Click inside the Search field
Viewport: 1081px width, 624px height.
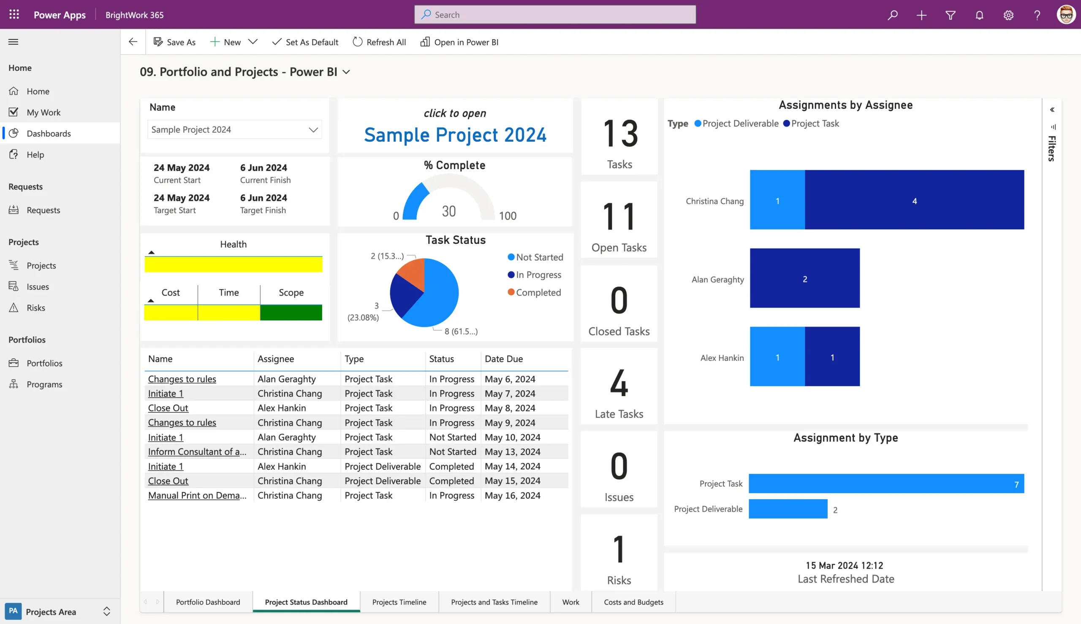(554, 14)
